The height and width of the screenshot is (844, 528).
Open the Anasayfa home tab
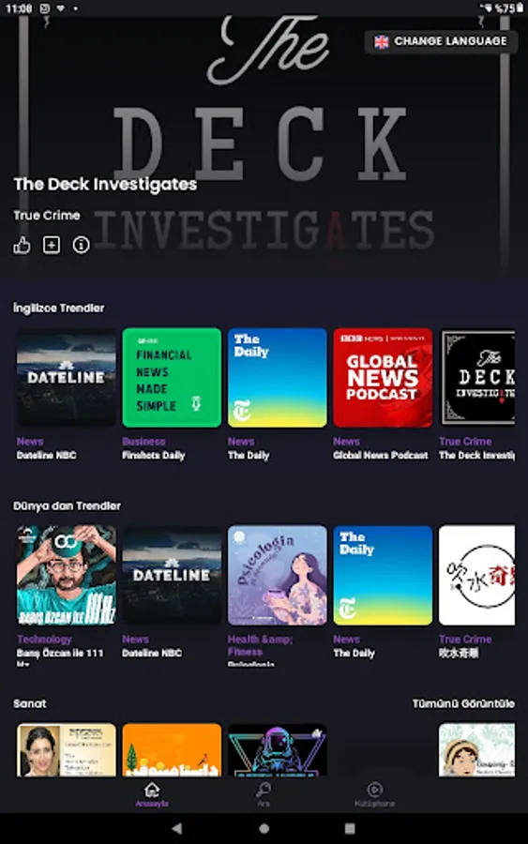coord(152,794)
